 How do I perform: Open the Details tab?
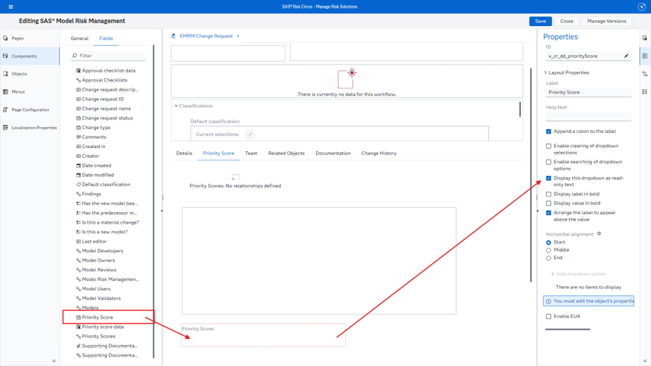pyautogui.click(x=184, y=154)
